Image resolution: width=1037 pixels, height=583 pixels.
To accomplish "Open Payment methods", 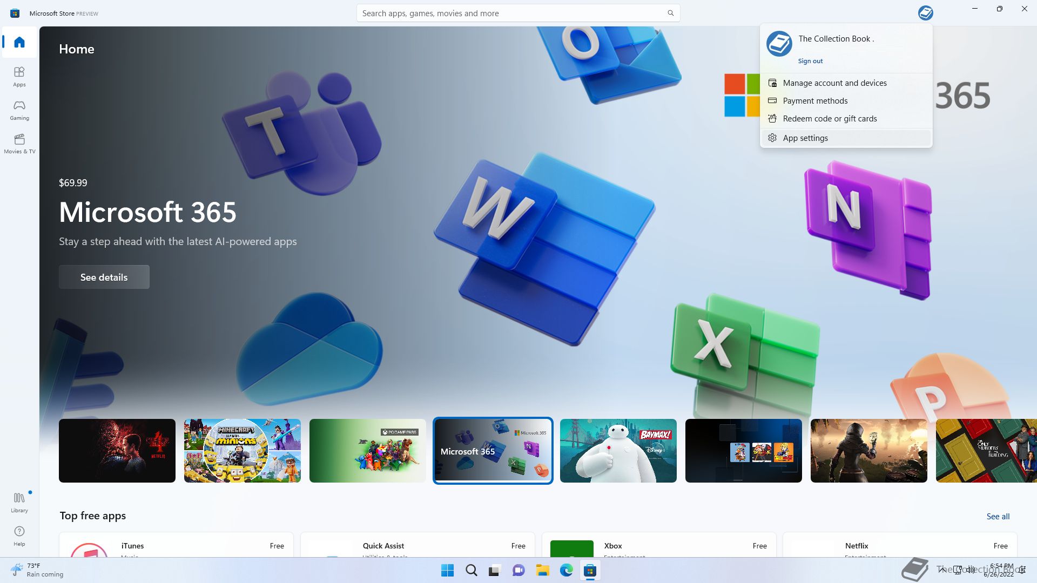I will pyautogui.click(x=846, y=101).
